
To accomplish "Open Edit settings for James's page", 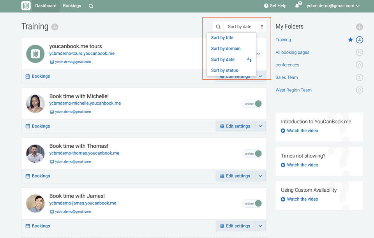I will point(235,226).
